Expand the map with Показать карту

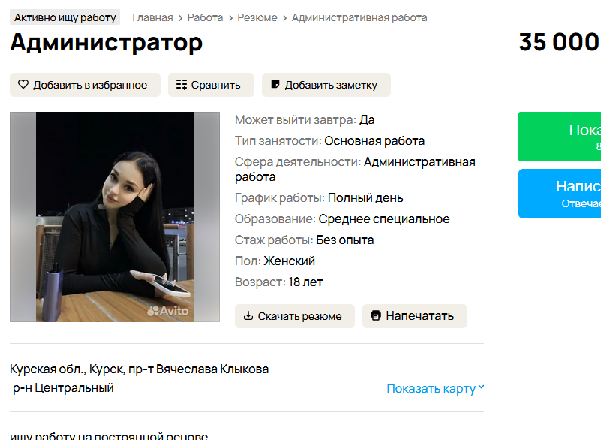pos(431,389)
